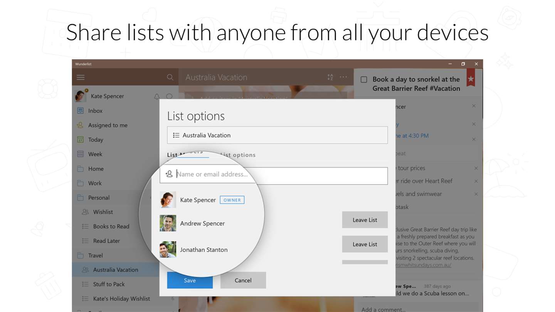Screen dimensions: 555x312
Task: Toggle the red star ribbon on task
Action: tap(471, 77)
